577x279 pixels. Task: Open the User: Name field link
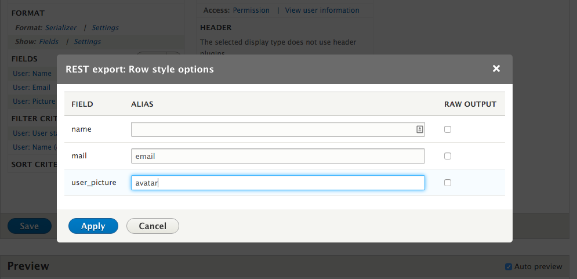(32, 74)
